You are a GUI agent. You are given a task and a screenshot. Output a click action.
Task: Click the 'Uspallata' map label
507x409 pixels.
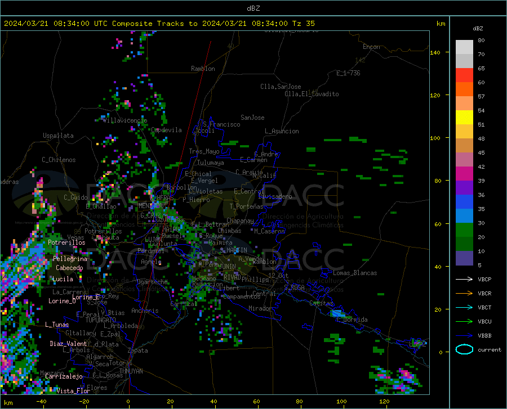point(58,136)
